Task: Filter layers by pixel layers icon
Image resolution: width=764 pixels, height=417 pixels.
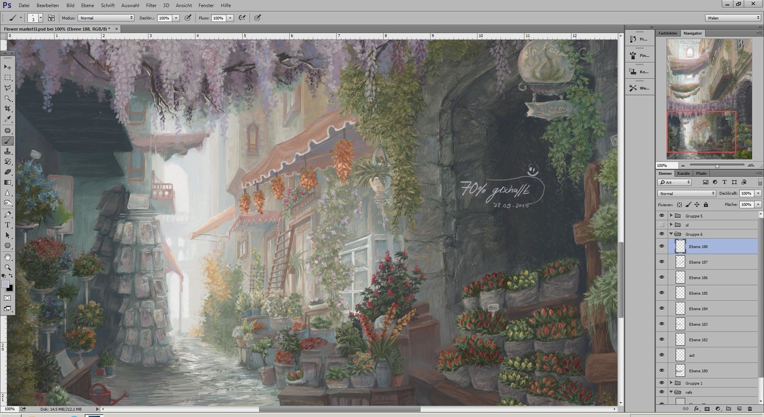Action: click(x=706, y=182)
